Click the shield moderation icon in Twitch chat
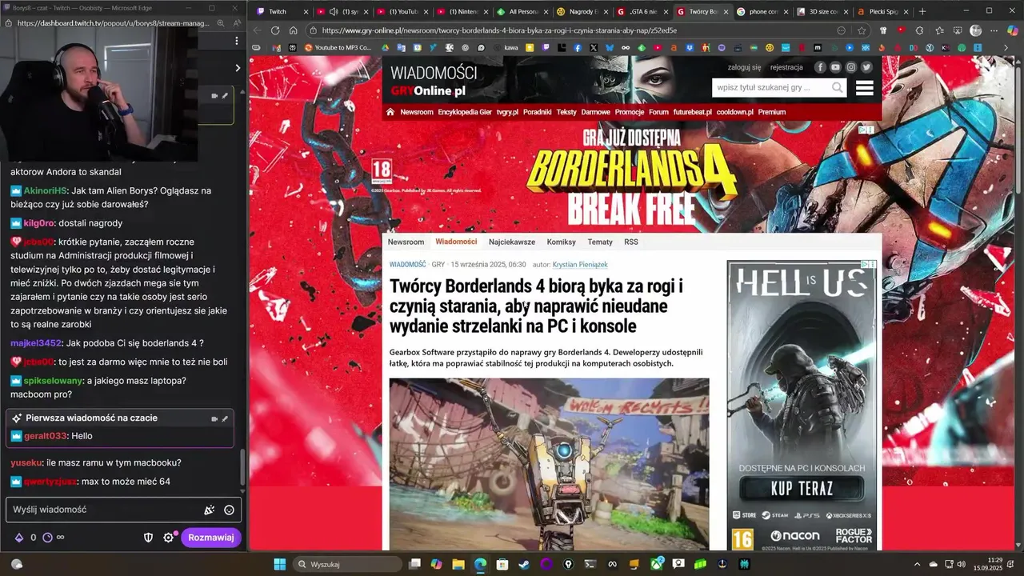The height and width of the screenshot is (576, 1024). 148,538
